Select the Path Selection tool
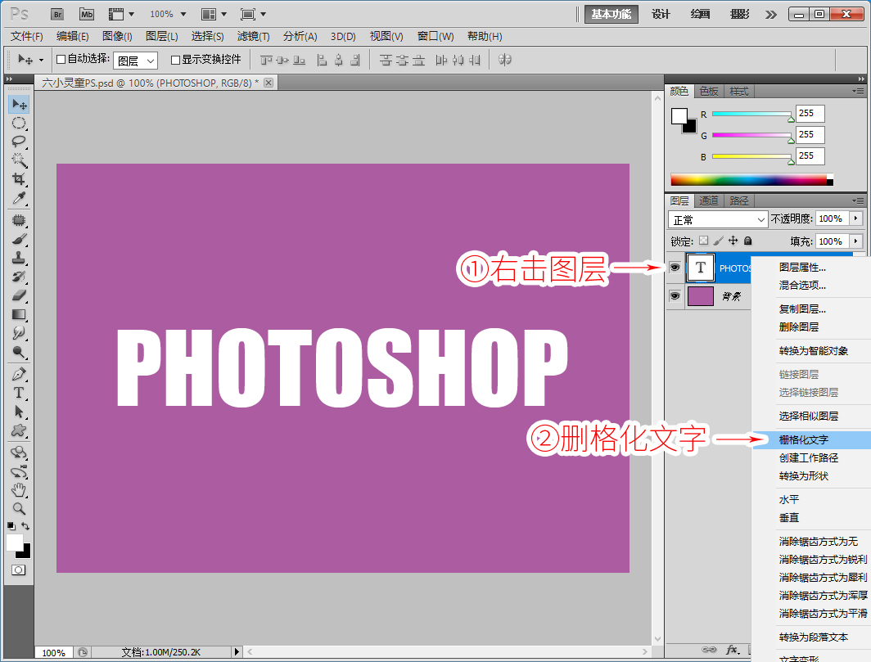Screen dimensions: 871x662 tap(19, 412)
